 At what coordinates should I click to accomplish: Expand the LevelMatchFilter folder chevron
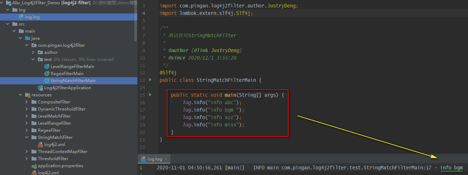(x=27, y=116)
